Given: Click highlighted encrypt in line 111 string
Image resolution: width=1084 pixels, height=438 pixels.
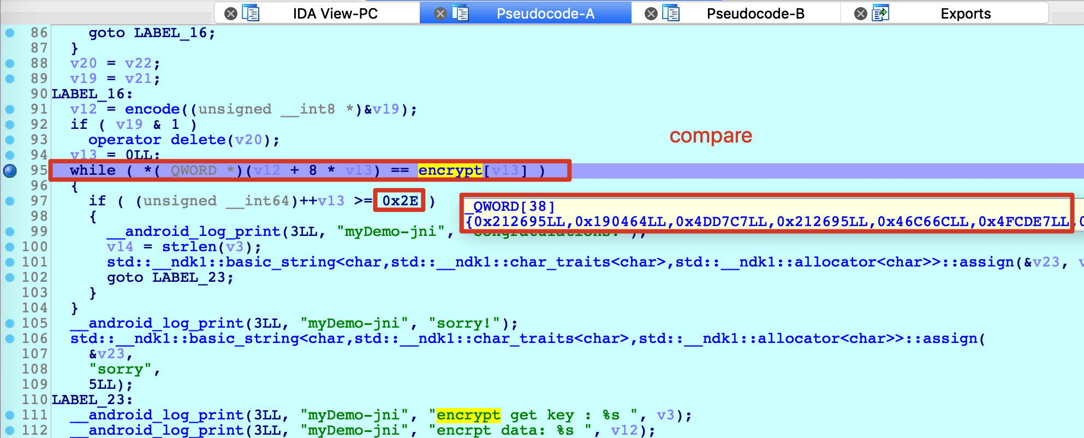Looking at the screenshot, I should coord(468,415).
